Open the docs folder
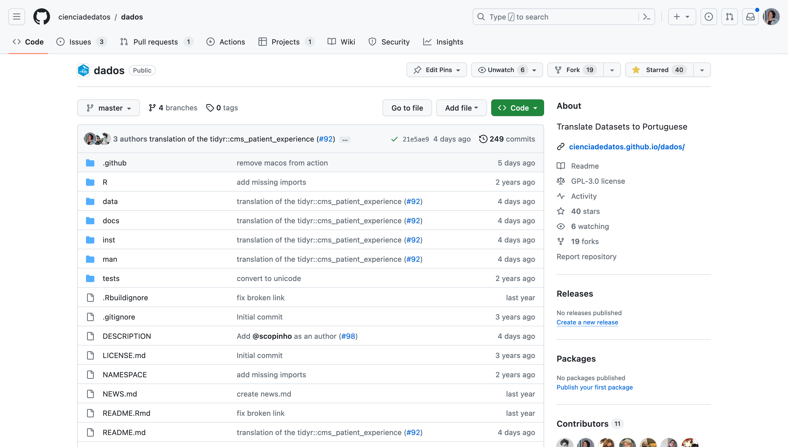788x447 pixels. click(x=111, y=221)
